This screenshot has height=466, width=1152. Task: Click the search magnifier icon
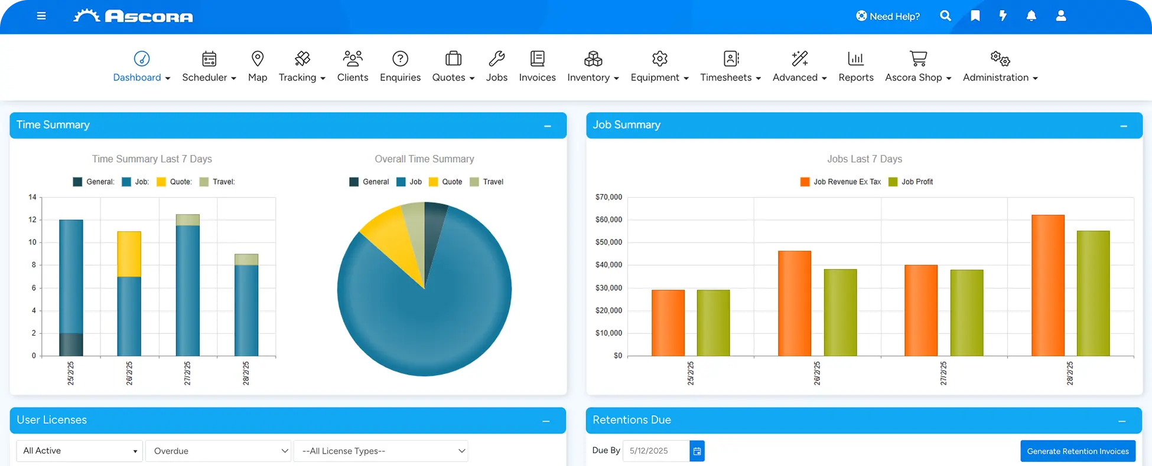pos(945,16)
